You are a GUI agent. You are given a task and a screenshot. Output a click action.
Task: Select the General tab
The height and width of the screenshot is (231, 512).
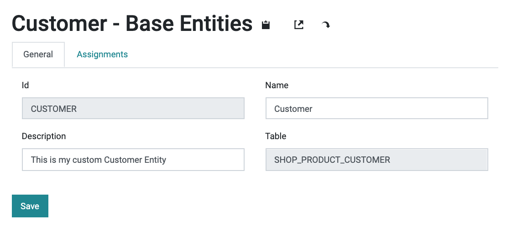(38, 54)
